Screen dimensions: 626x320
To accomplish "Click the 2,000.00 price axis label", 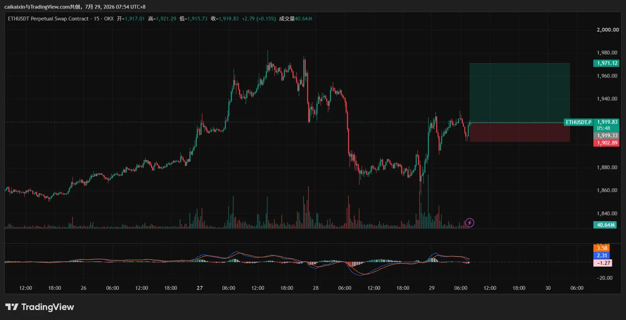I will 607,30.
